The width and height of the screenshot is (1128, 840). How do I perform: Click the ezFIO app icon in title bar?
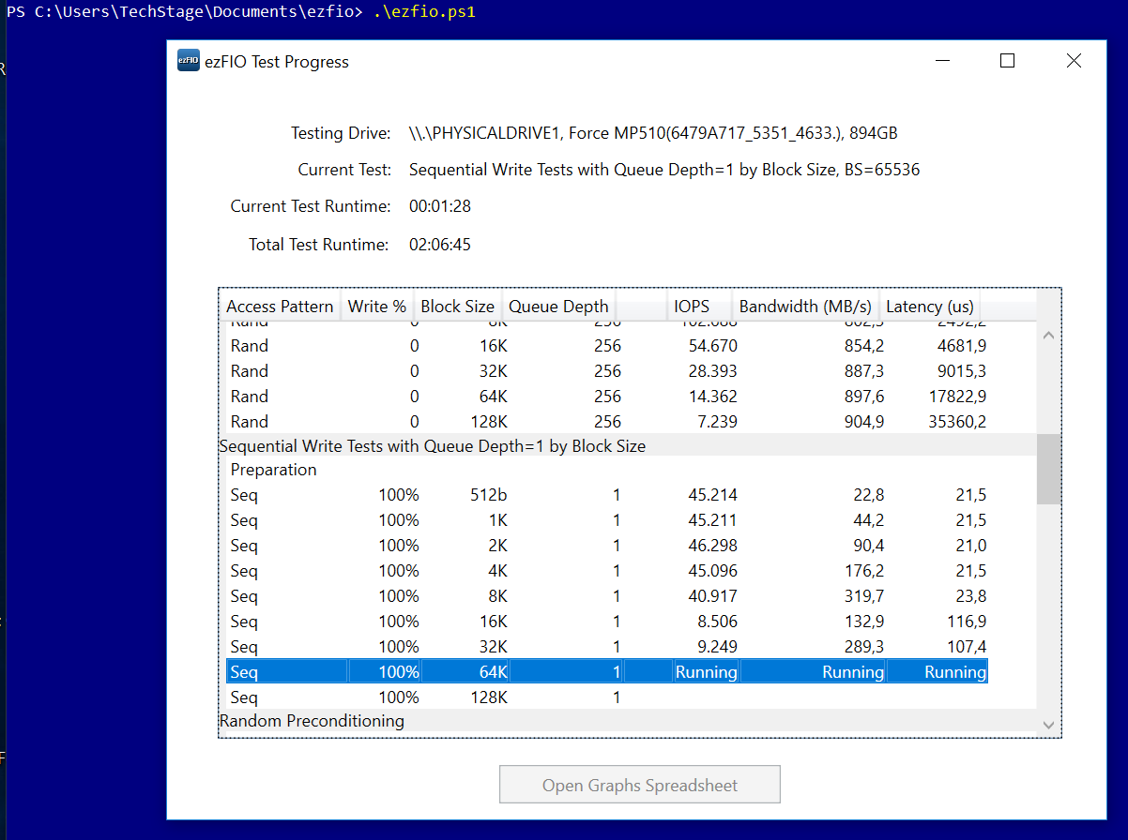(x=189, y=61)
